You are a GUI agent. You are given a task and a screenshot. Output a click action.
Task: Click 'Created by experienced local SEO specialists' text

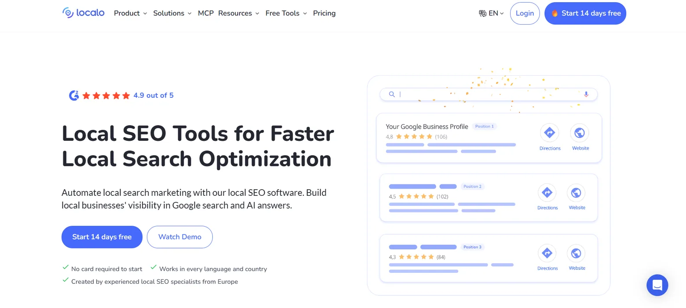[x=154, y=282]
